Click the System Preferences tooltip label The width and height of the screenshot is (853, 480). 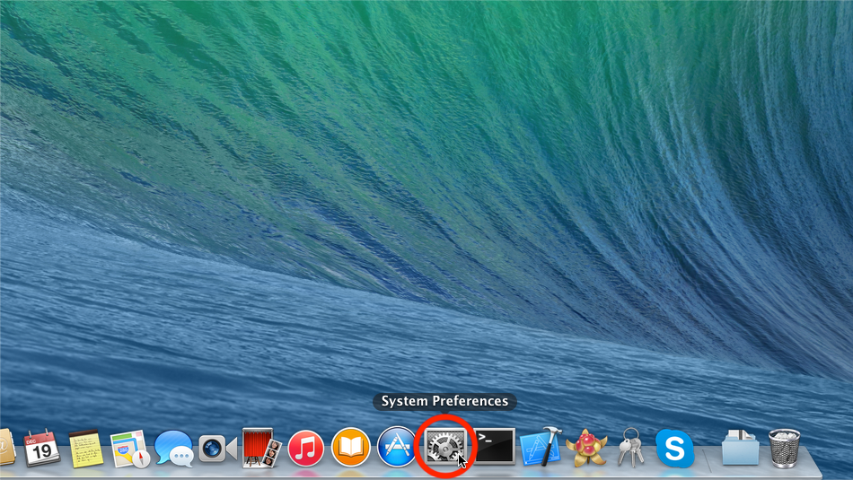tap(444, 401)
